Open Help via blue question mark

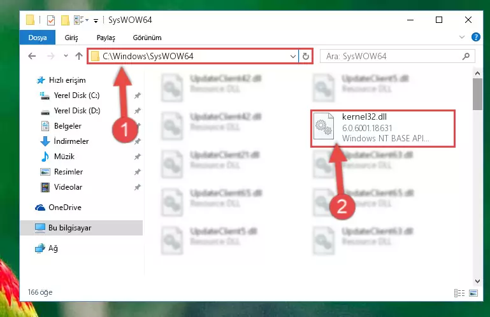coord(475,37)
